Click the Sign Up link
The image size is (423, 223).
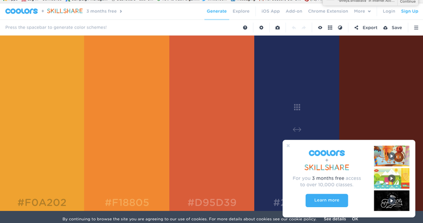(409, 11)
